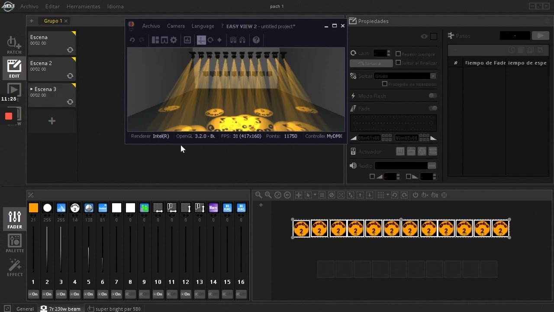The height and width of the screenshot is (312, 554).
Task: Click the undo rotation icon in fixture toolbar
Action: [x=395, y=195]
